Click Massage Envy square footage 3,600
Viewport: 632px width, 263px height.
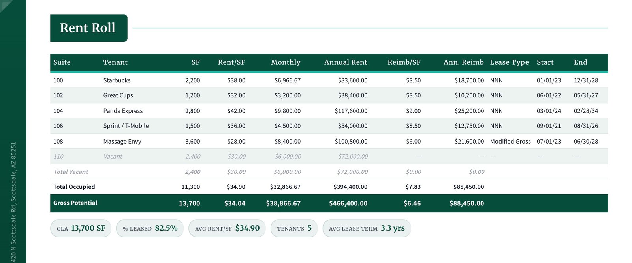coord(193,141)
